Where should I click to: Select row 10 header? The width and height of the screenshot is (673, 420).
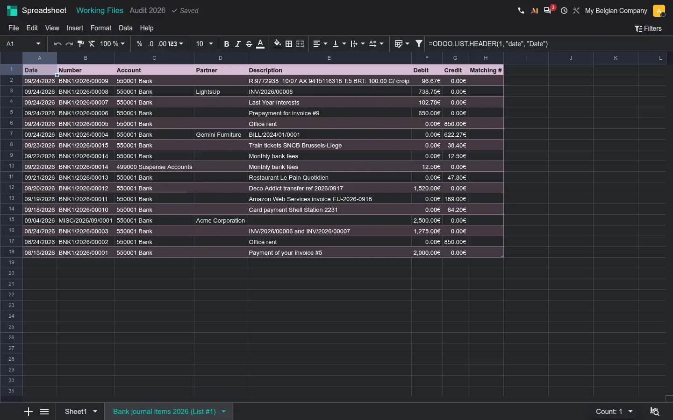click(x=11, y=166)
